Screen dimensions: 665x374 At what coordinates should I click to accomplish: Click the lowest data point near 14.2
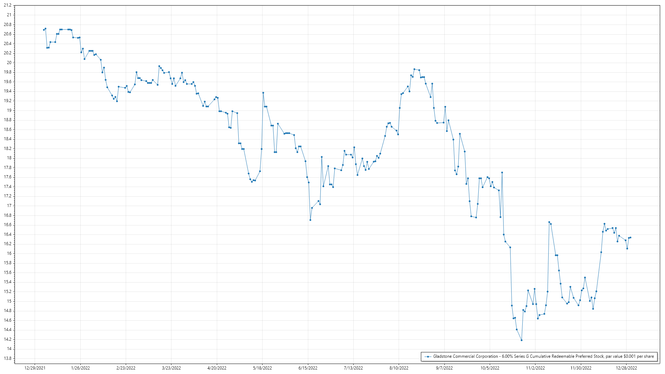coord(522,340)
